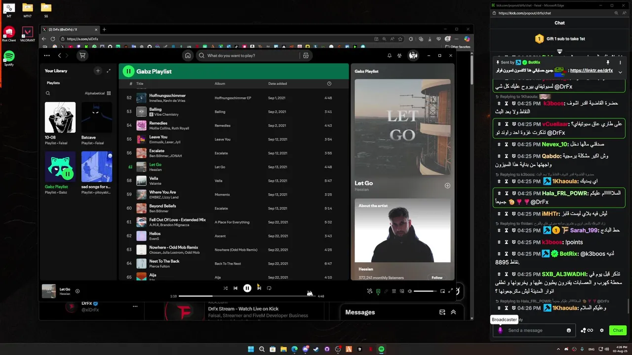Open the Spotify Home button
Viewport: 632px width, 355px height.
(x=188, y=56)
